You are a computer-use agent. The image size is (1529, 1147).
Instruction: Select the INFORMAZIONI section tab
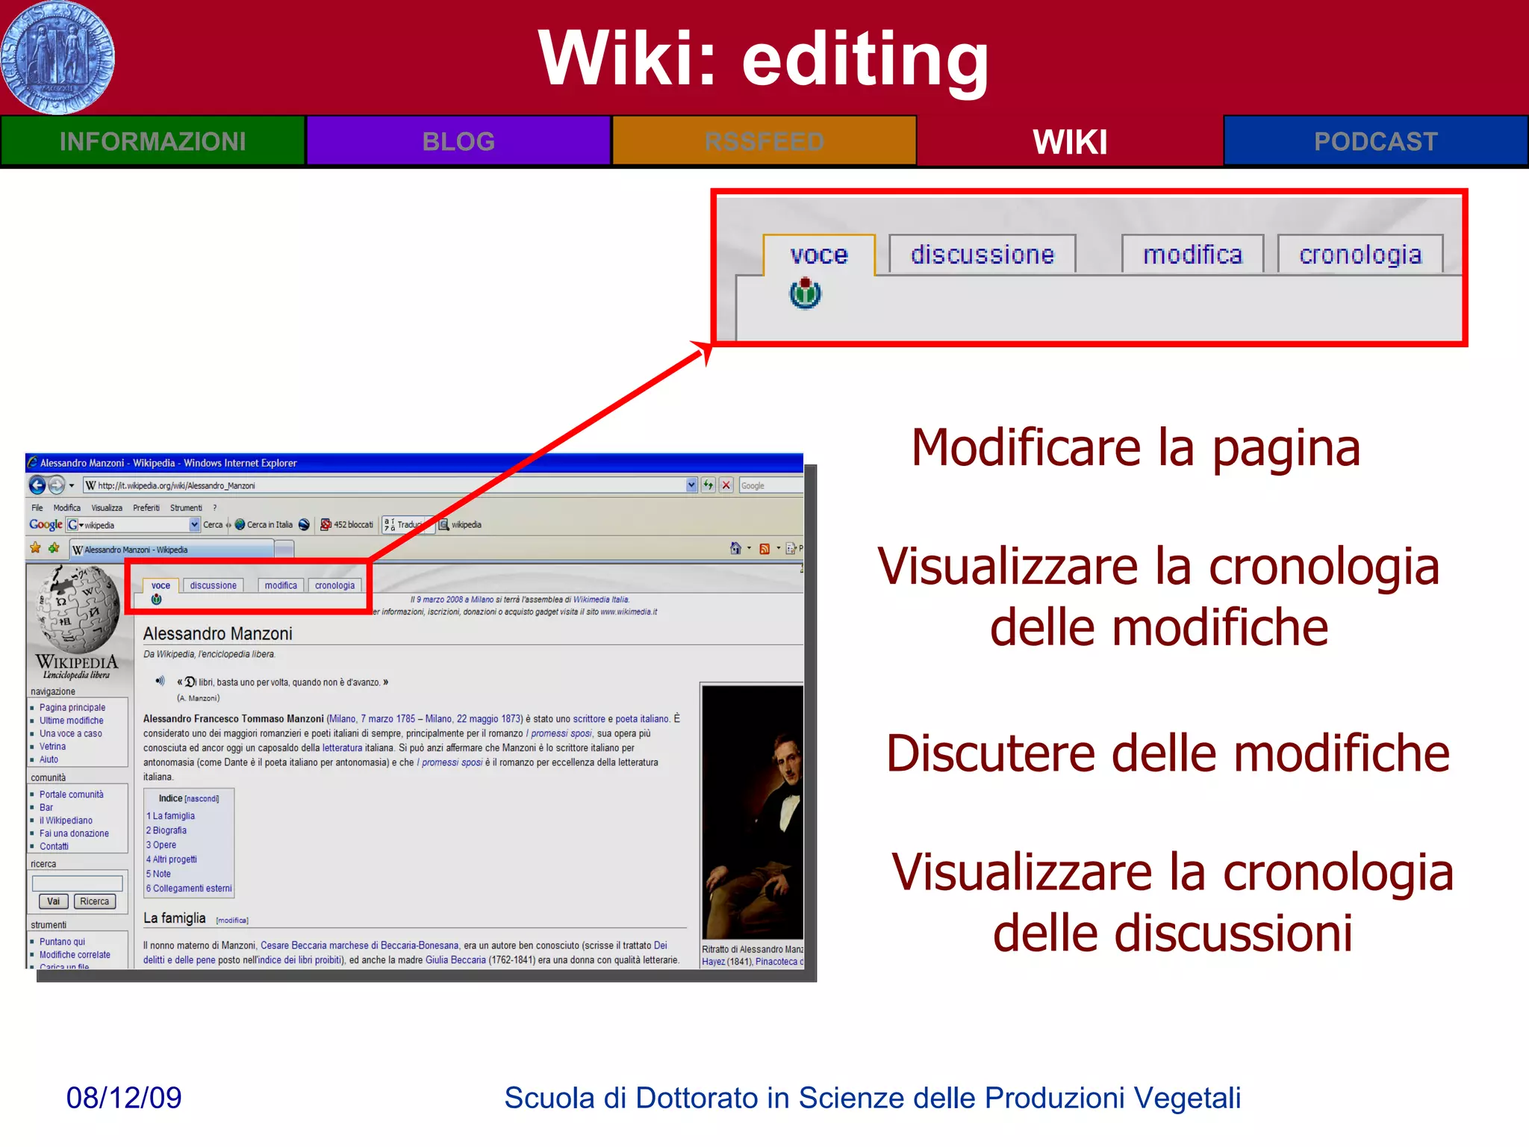(x=152, y=140)
